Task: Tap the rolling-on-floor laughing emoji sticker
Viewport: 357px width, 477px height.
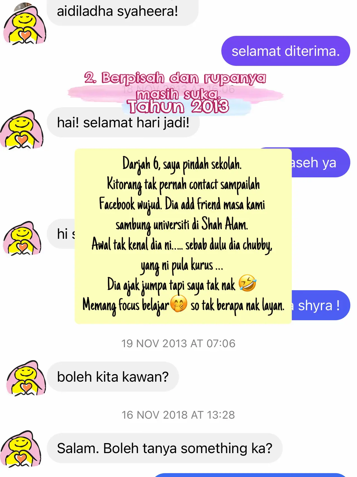Action: pyautogui.click(x=247, y=283)
